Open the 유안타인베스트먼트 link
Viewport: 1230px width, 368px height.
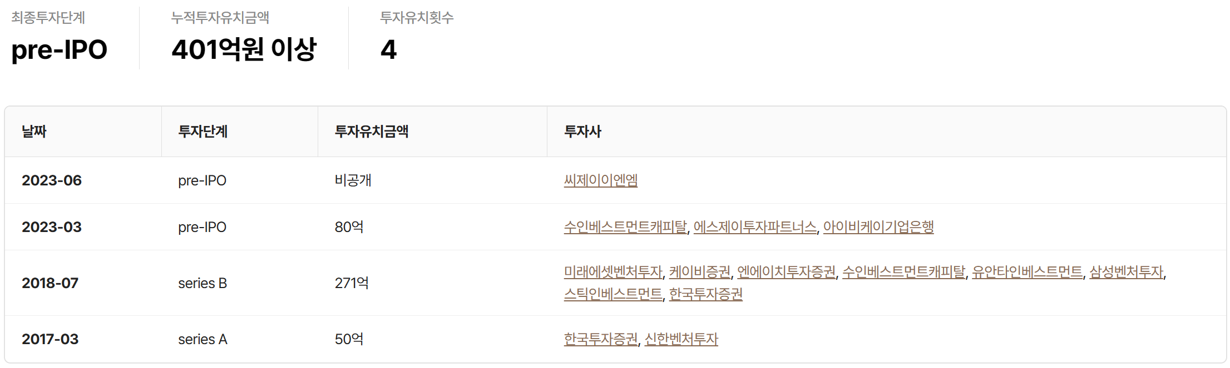pos(1027,272)
